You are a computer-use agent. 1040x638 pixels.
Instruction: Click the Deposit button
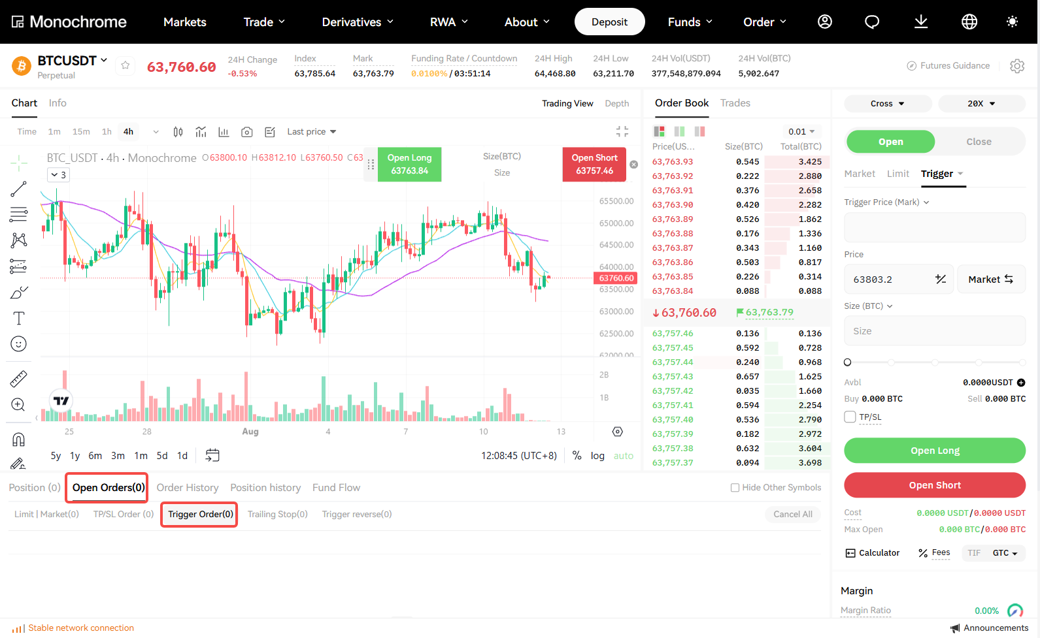(609, 22)
